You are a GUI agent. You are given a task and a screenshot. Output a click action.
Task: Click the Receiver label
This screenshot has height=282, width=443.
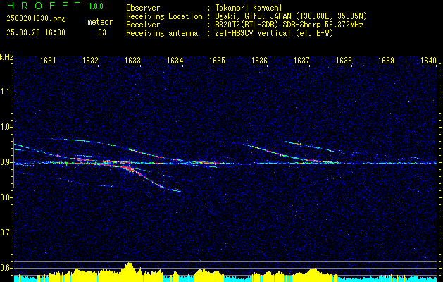(143, 25)
